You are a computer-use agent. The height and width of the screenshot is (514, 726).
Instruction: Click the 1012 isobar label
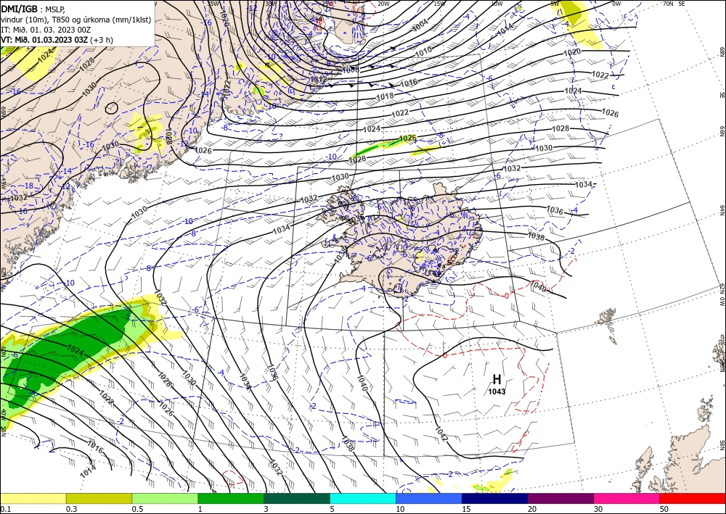tap(318, 79)
